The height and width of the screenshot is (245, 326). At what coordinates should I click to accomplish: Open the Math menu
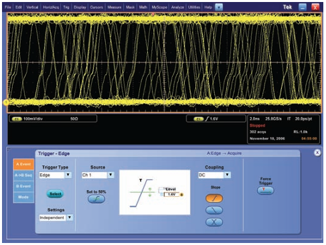click(x=143, y=7)
